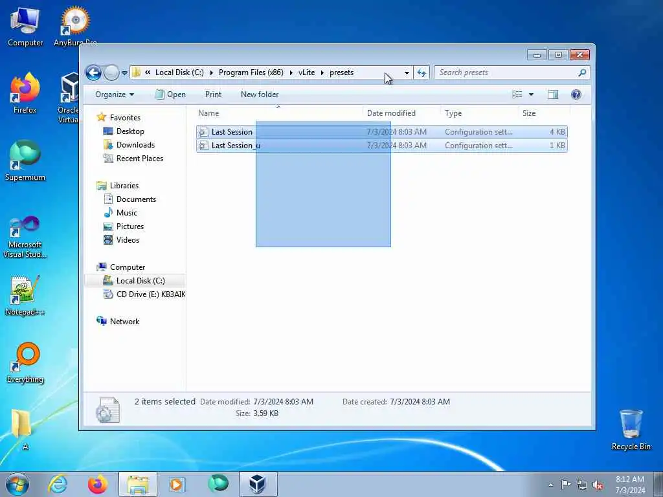The width and height of the screenshot is (663, 497).
Task: Expand the arrow after Program Files (x86) breadcrumb
Action: pyautogui.click(x=291, y=72)
